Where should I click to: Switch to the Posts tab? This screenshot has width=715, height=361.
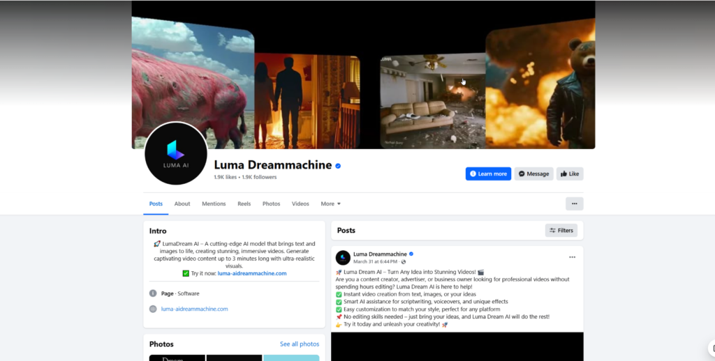point(156,204)
